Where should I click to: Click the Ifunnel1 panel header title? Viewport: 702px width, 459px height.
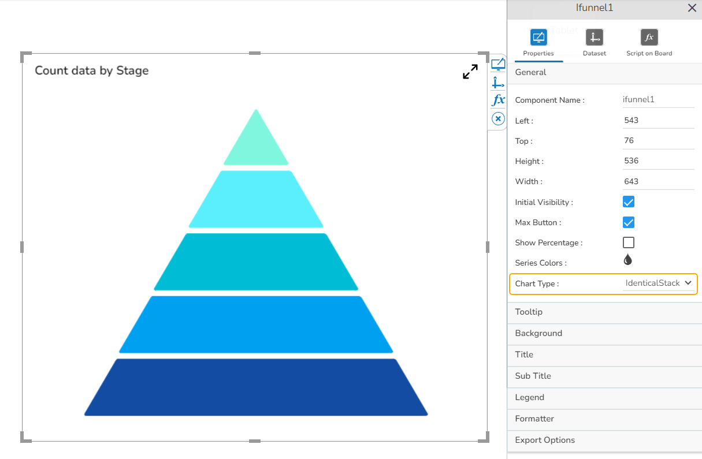click(x=595, y=8)
